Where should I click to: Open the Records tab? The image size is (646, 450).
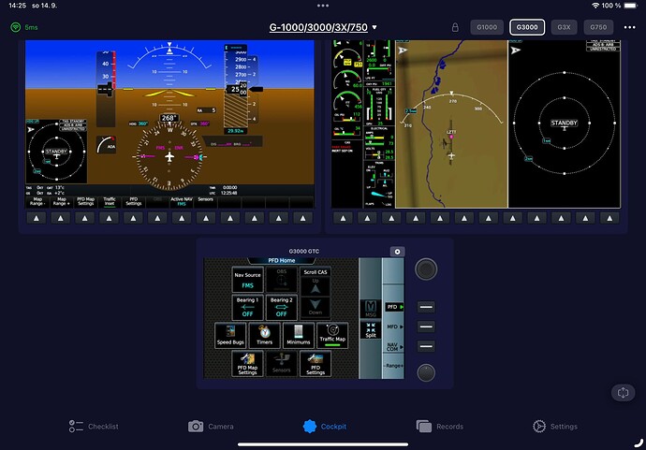(440, 427)
